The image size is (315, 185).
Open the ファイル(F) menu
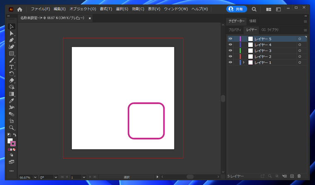pyautogui.click(x=40, y=9)
